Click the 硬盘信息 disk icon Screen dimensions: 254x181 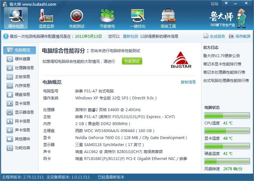[x=10, y=95]
